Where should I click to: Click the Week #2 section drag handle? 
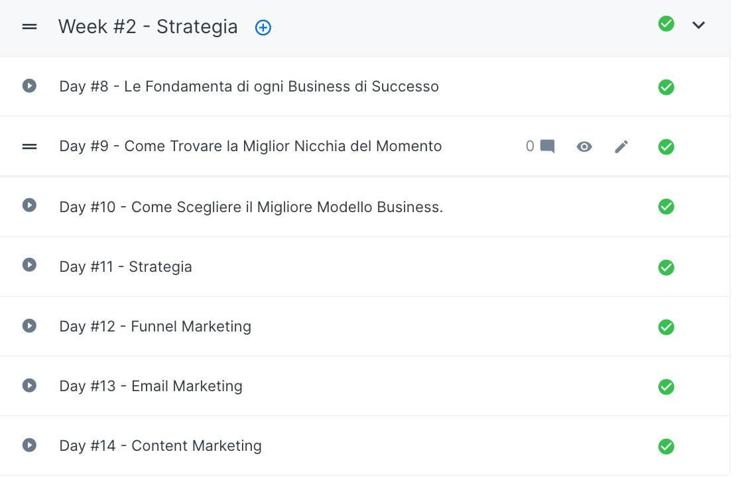point(29,27)
